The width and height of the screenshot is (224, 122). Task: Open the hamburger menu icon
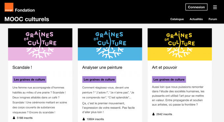215,7
